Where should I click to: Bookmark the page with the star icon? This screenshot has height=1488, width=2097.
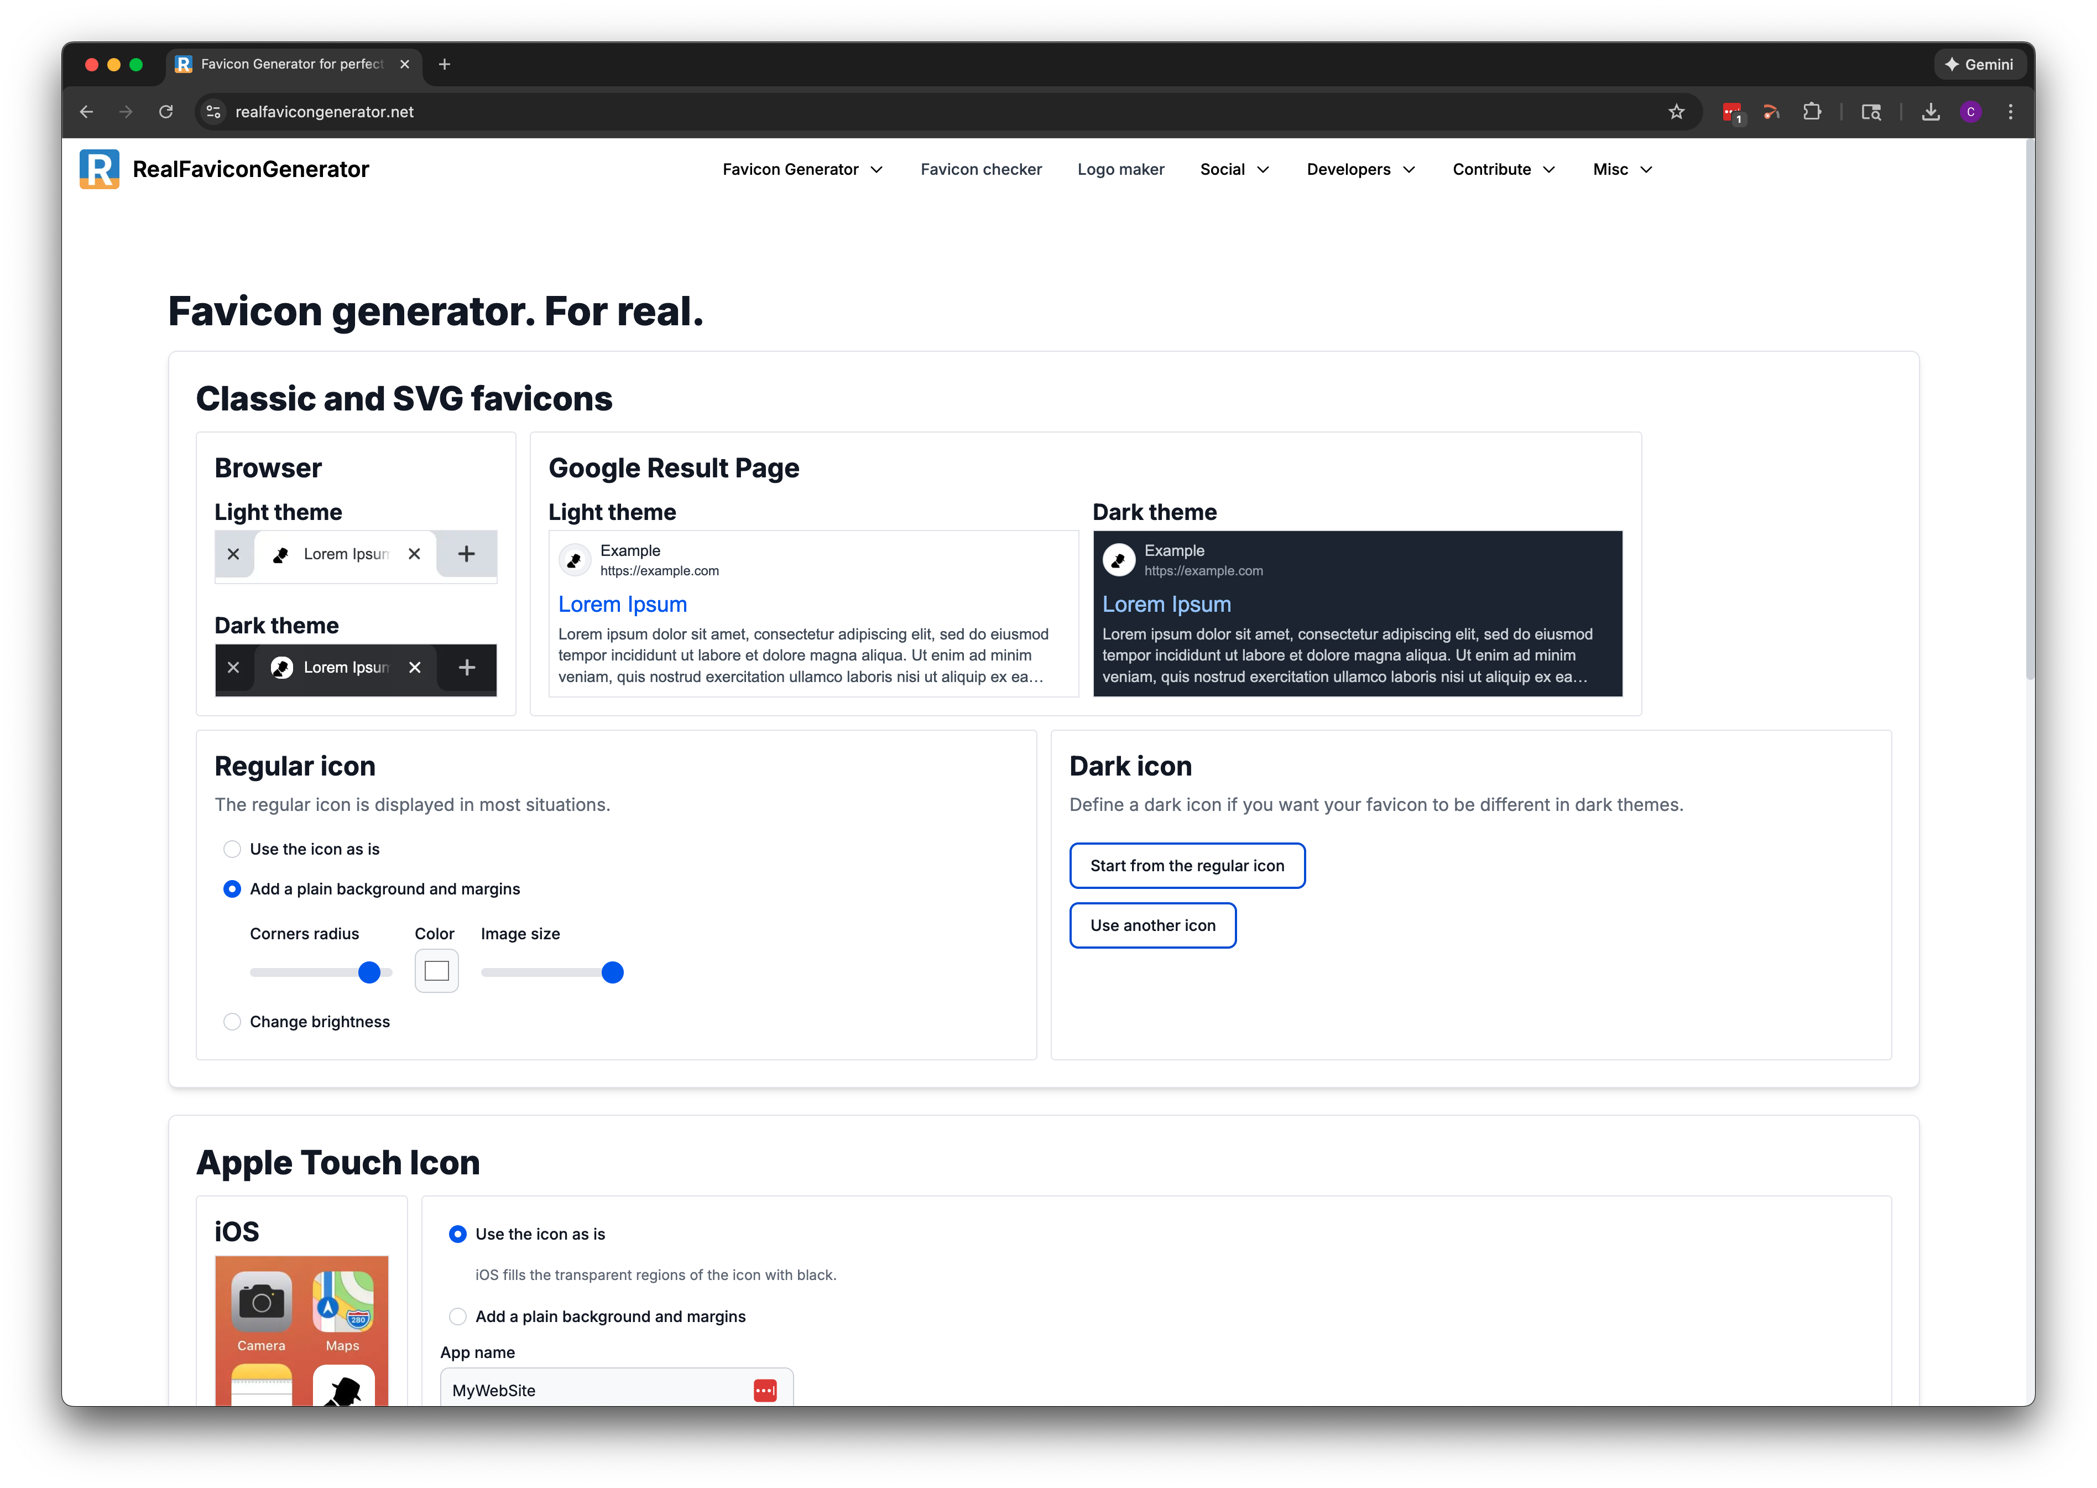click(1676, 111)
